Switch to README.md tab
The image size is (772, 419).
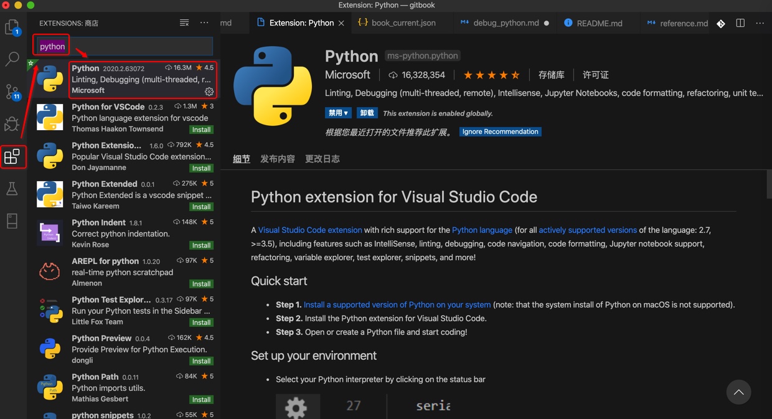pyautogui.click(x=598, y=23)
